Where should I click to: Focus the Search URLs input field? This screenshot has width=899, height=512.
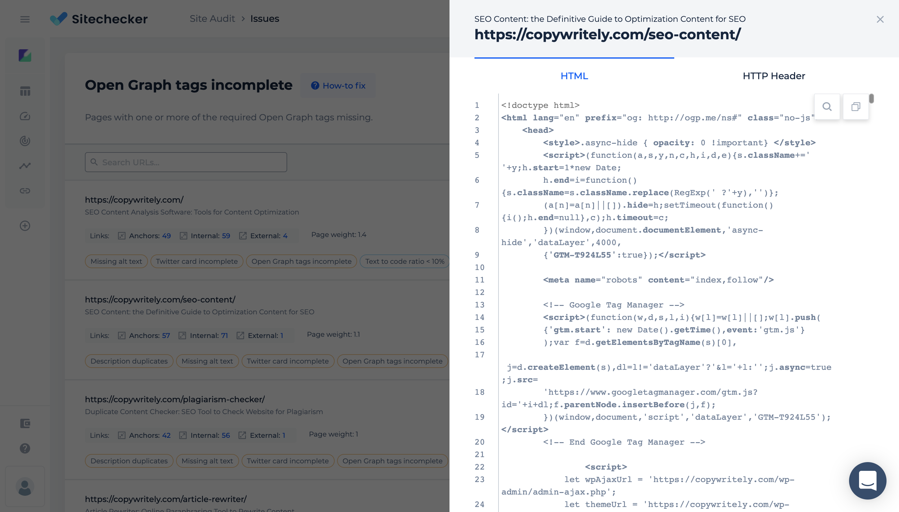coord(186,162)
